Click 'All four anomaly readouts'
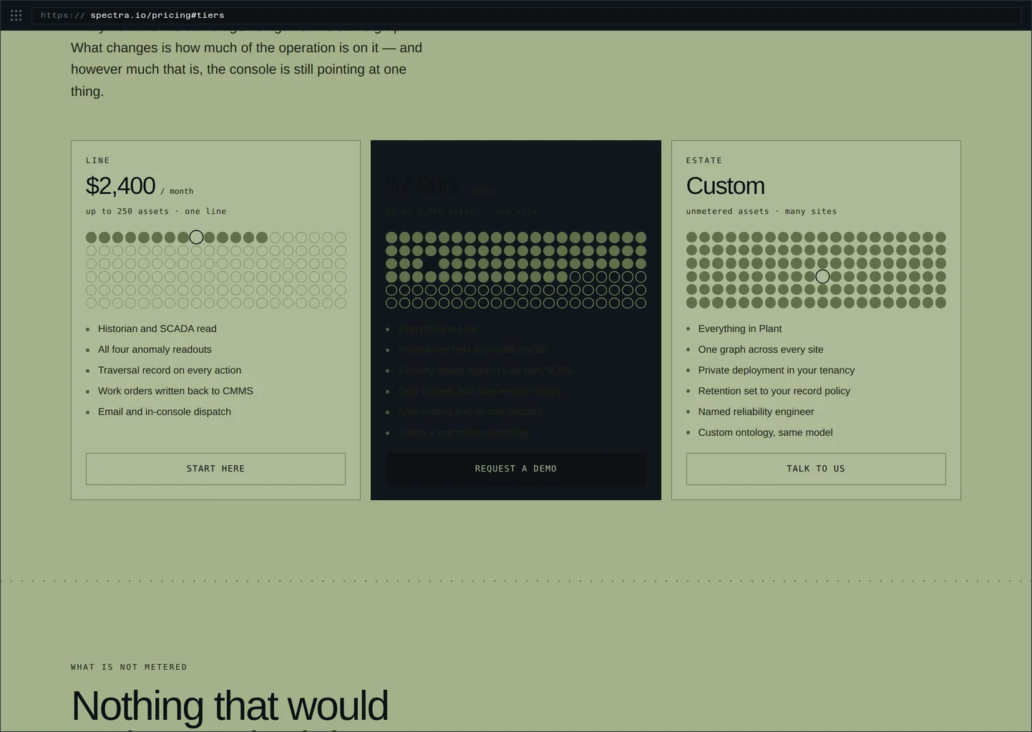The height and width of the screenshot is (732, 1032). click(x=155, y=350)
